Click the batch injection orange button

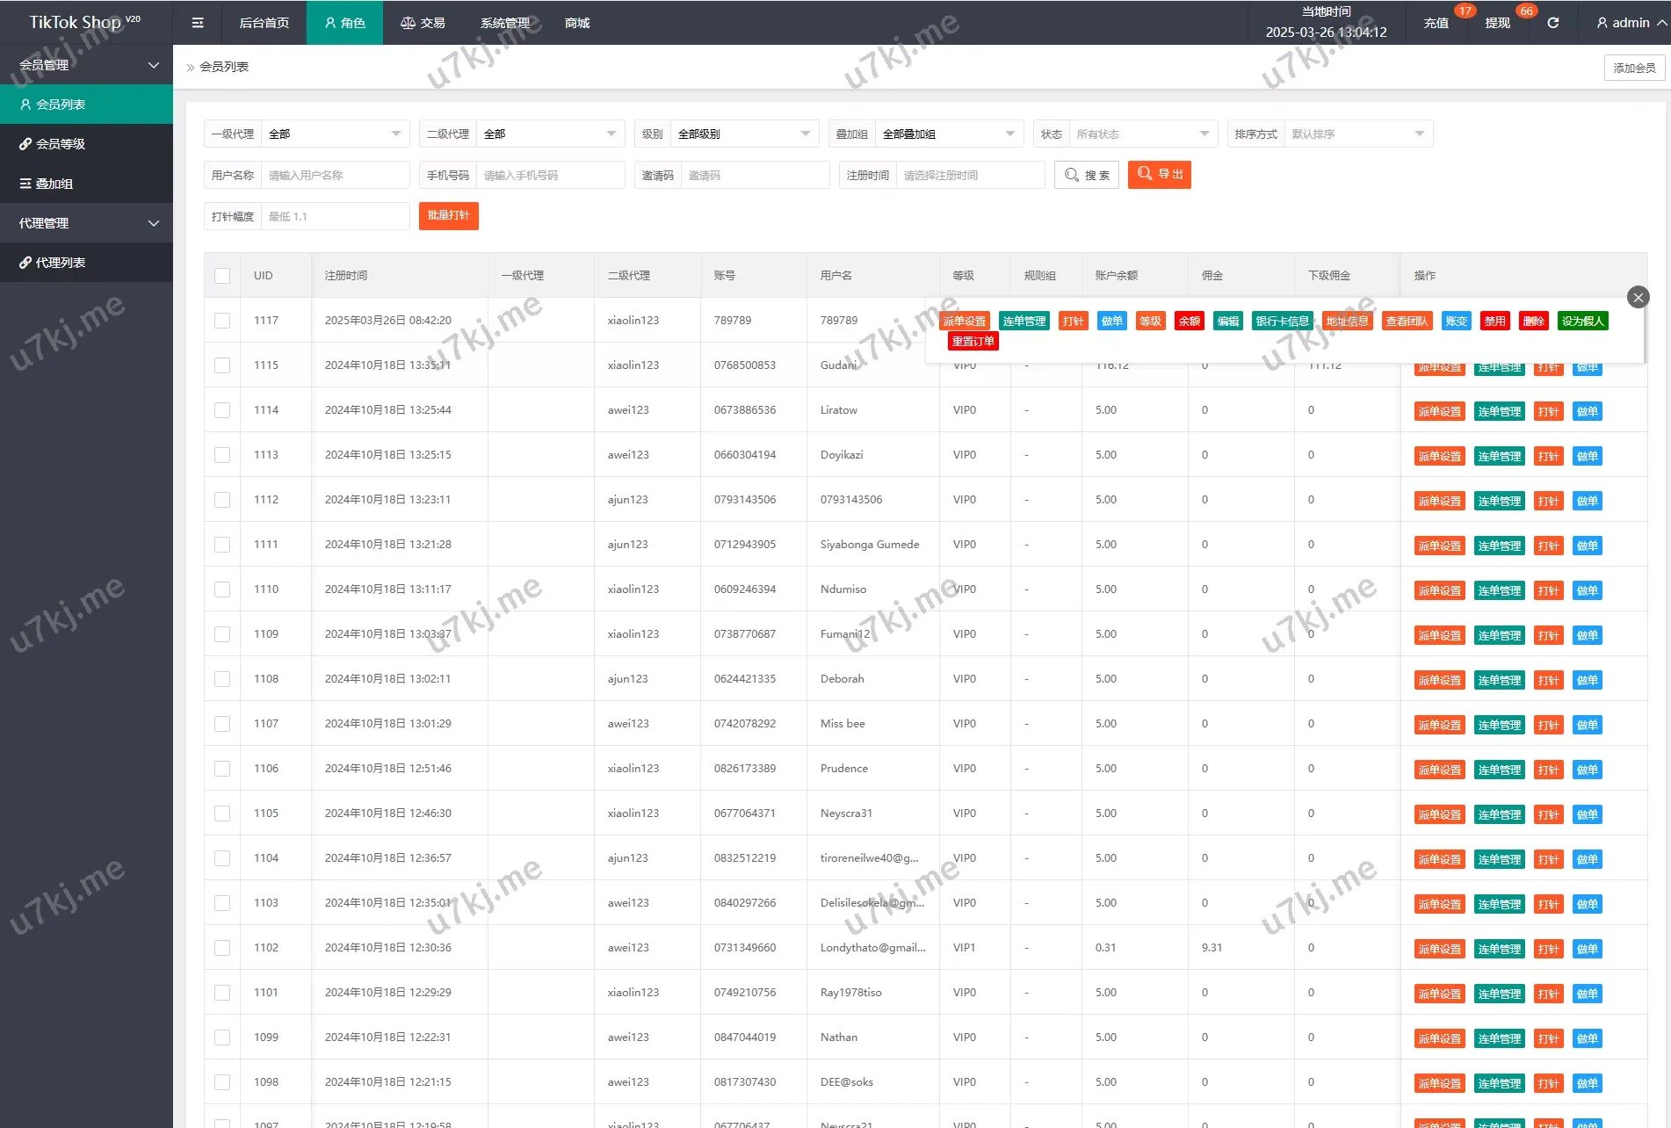448,216
